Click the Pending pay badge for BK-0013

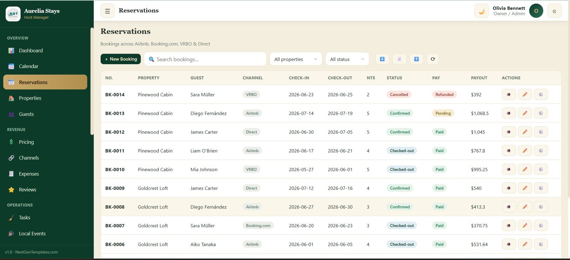click(443, 113)
